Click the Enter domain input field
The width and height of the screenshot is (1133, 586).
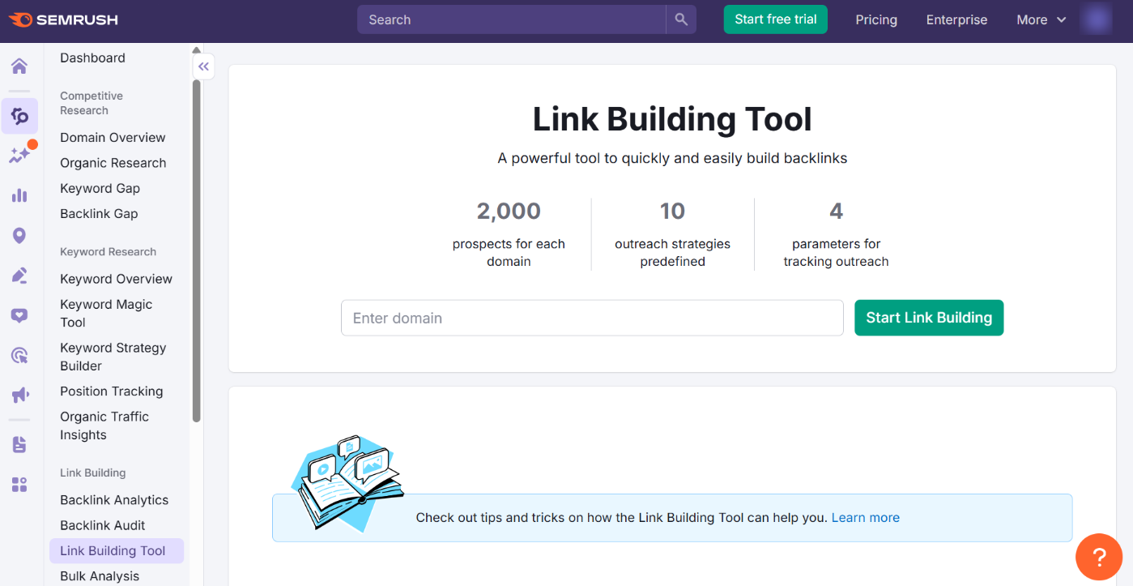592,318
